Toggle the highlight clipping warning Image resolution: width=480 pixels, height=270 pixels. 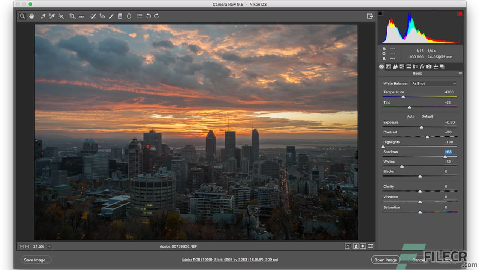pos(460,13)
